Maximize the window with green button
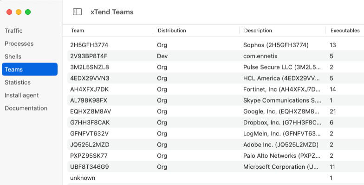This screenshot has width=364, height=185. click(x=28, y=12)
